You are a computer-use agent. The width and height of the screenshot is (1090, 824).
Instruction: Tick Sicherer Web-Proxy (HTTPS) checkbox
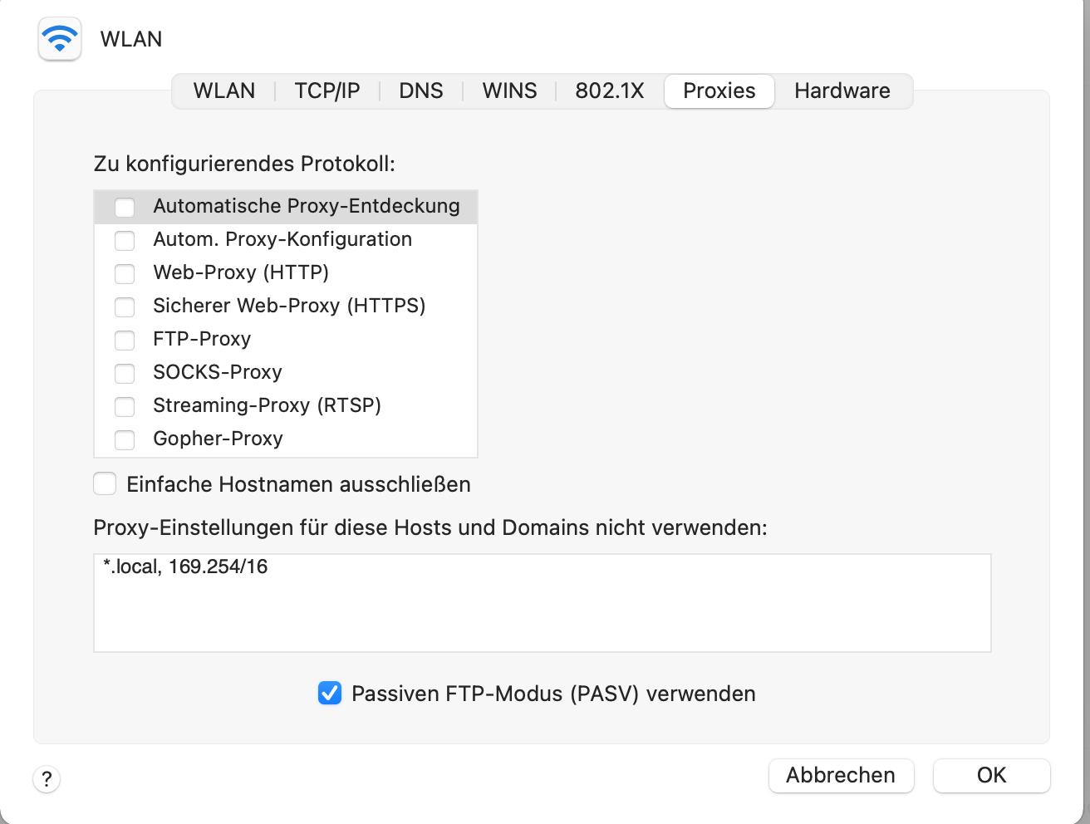[125, 307]
